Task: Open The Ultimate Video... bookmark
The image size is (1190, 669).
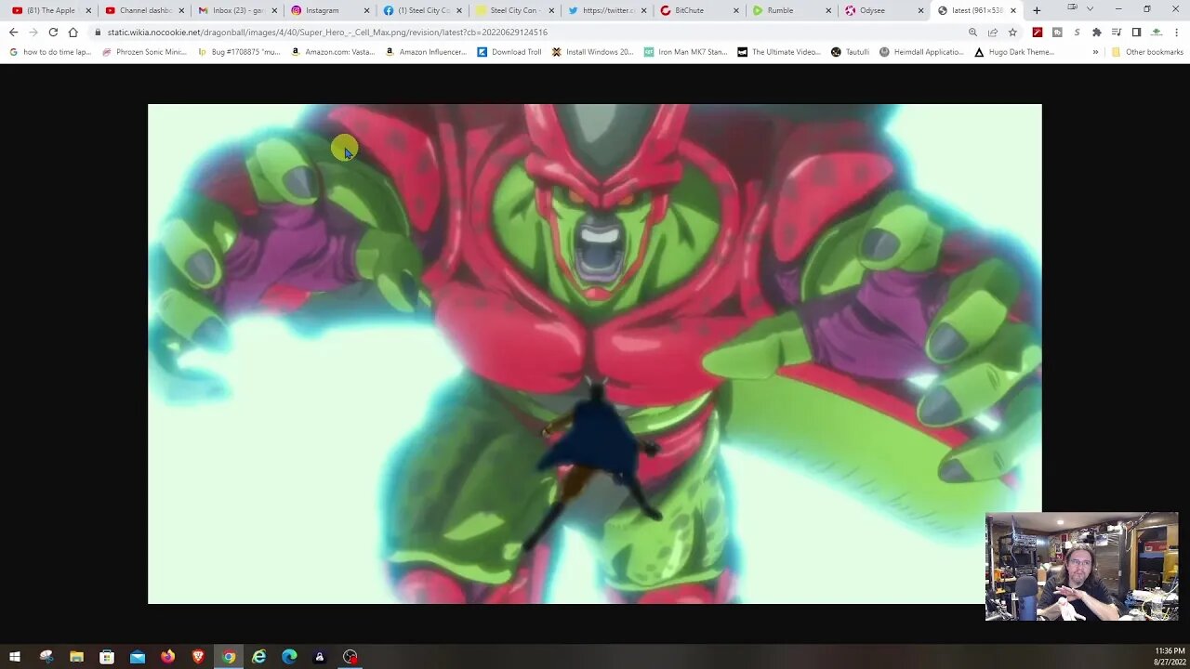Action: click(778, 52)
